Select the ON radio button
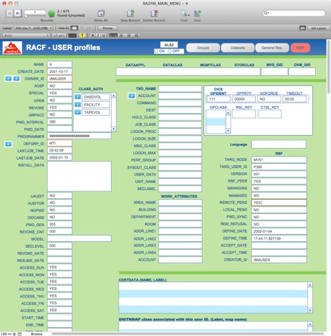This screenshot has width=331, height=336. [x=157, y=51]
